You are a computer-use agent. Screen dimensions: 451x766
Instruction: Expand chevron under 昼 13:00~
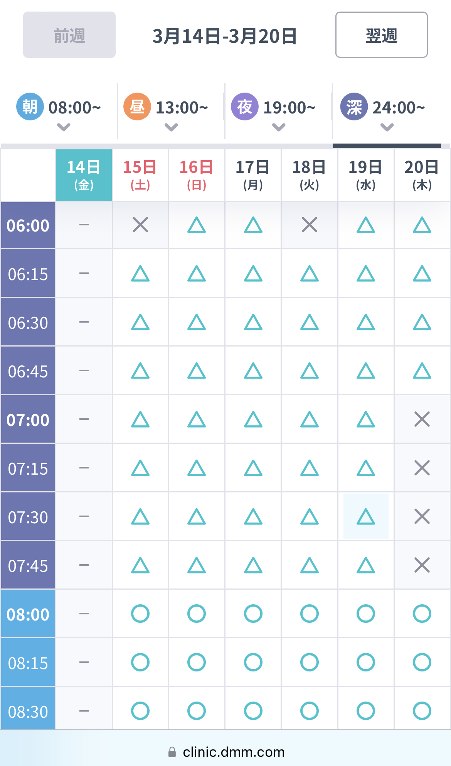click(171, 127)
